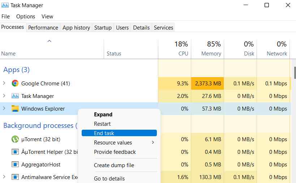Open the File menu

pos(5,17)
